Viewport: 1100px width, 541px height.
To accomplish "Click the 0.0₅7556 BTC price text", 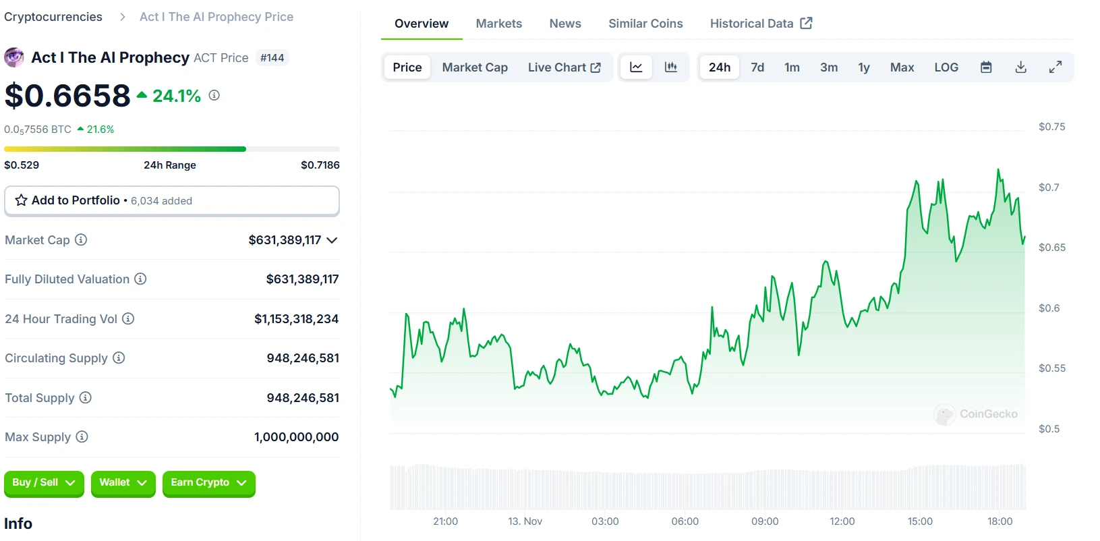I will click(x=38, y=130).
